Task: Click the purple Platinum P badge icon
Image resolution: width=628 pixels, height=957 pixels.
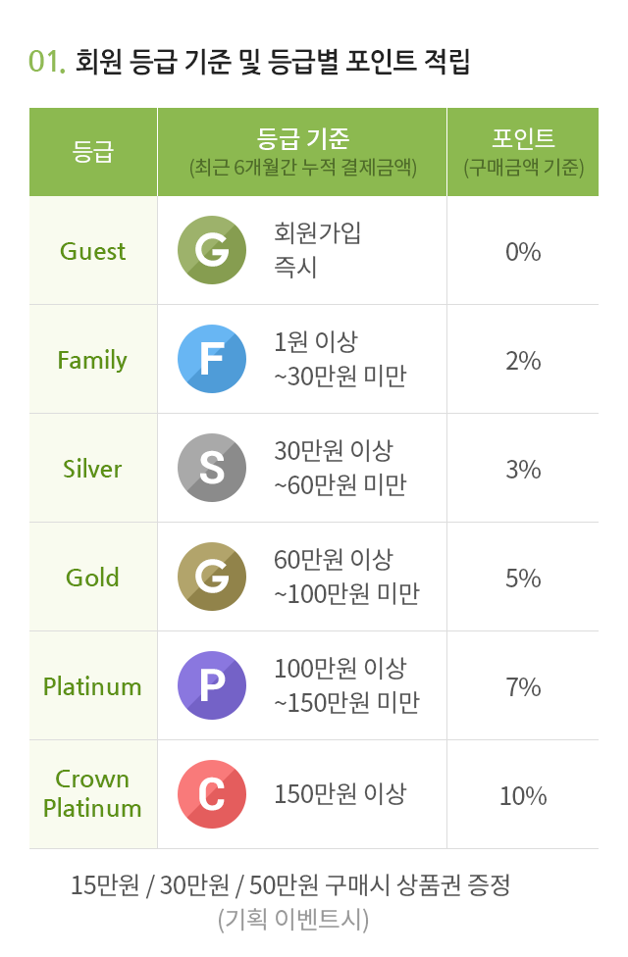Action: 212,685
